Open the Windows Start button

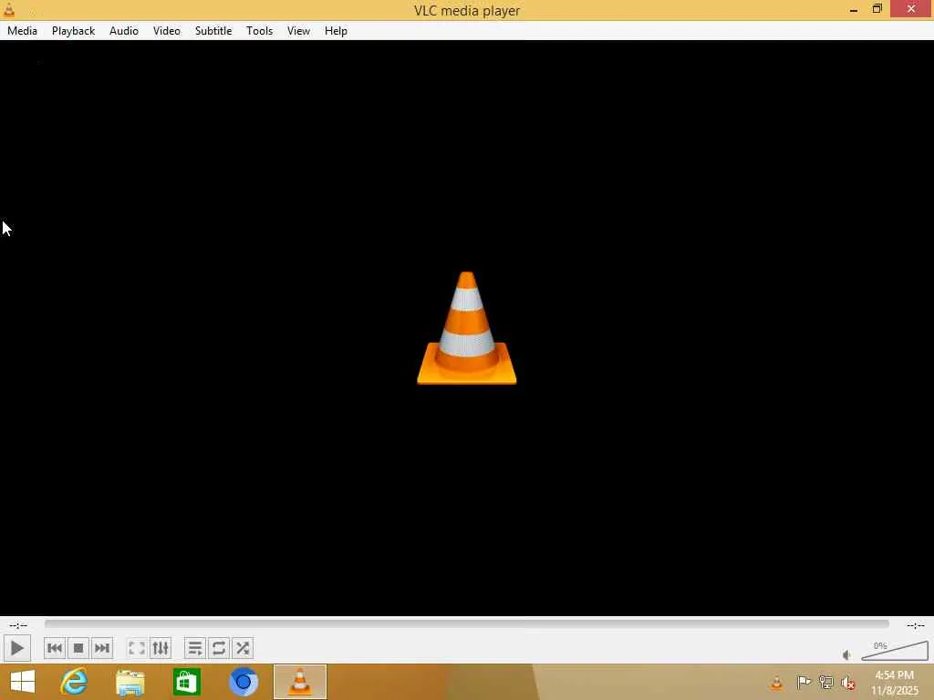tap(23, 682)
